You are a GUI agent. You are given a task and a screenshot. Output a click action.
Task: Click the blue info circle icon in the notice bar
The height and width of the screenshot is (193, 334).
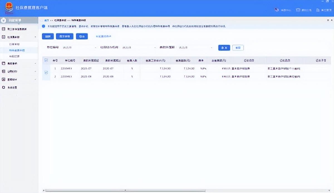pos(44,26)
